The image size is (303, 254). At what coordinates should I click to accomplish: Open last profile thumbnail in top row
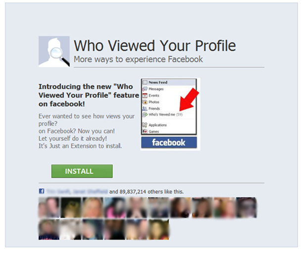tap(246, 208)
